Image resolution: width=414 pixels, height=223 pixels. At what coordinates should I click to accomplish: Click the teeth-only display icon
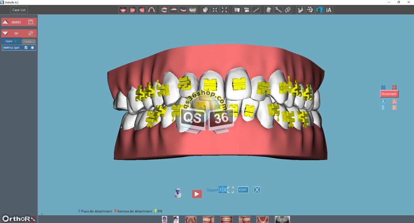[192, 10]
